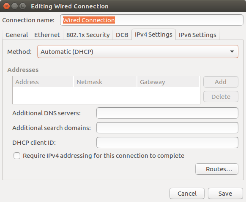Screen dimensions: 246x202
Task: Maximize the Editing Wired Connection dialog
Action: pos(22,6)
